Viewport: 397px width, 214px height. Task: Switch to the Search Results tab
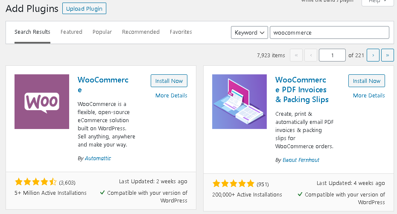[32, 32]
